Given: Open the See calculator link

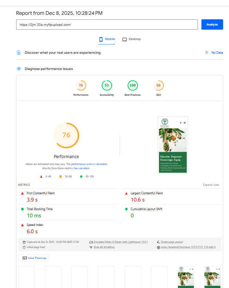Looking at the screenshot, I should click(82, 168).
